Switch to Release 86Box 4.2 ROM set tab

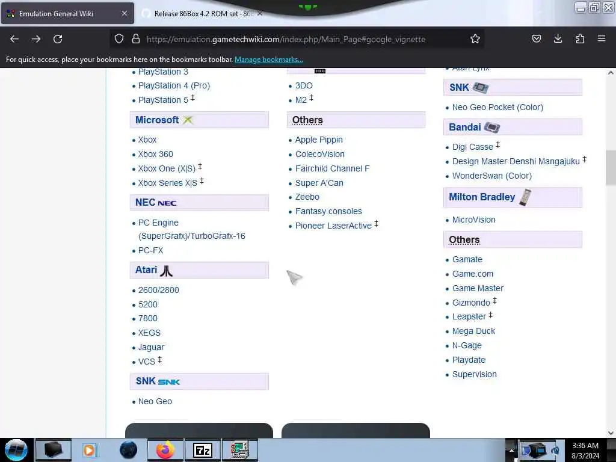tap(203, 14)
